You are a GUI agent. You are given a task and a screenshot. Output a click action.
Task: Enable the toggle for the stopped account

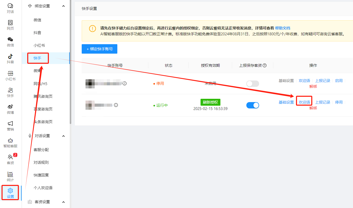coord(252,83)
